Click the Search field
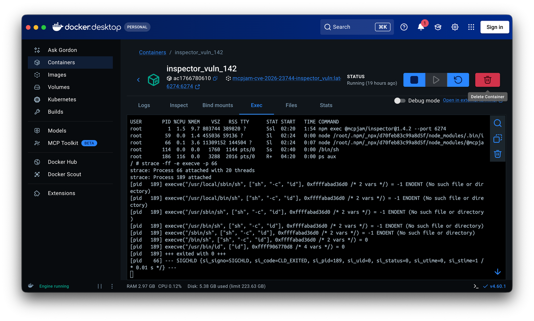Viewport: 534px width, 321px height. [357, 27]
